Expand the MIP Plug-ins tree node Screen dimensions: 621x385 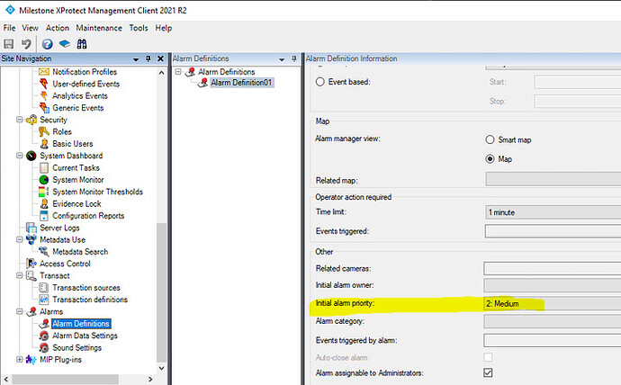point(21,360)
